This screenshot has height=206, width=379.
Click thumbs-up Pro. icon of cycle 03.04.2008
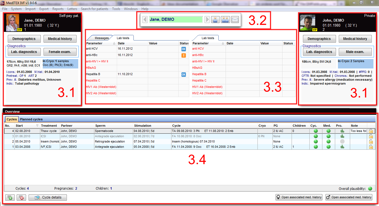342,147
